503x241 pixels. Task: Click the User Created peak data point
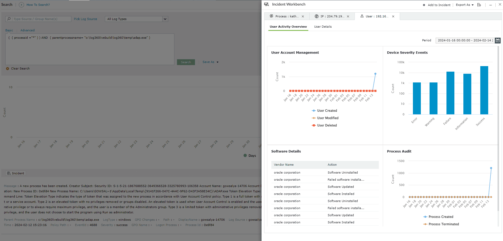point(375,74)
